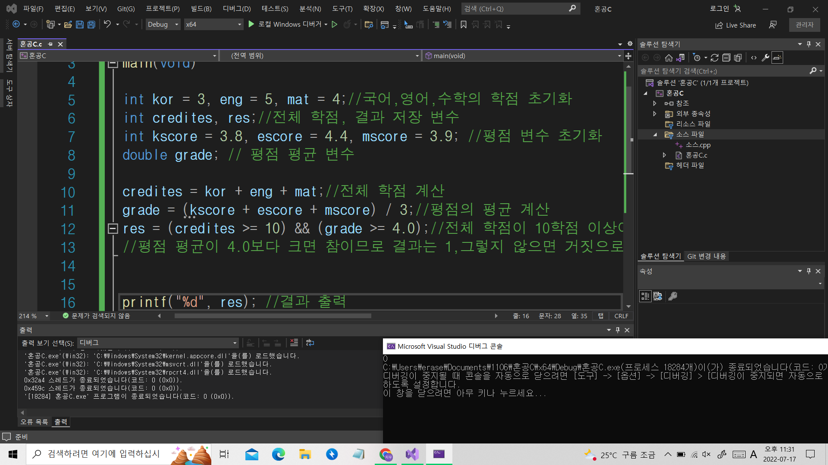Toggle word wrap in output panel
Viewport: 828px width, 465px height.
tap(310, 343)
